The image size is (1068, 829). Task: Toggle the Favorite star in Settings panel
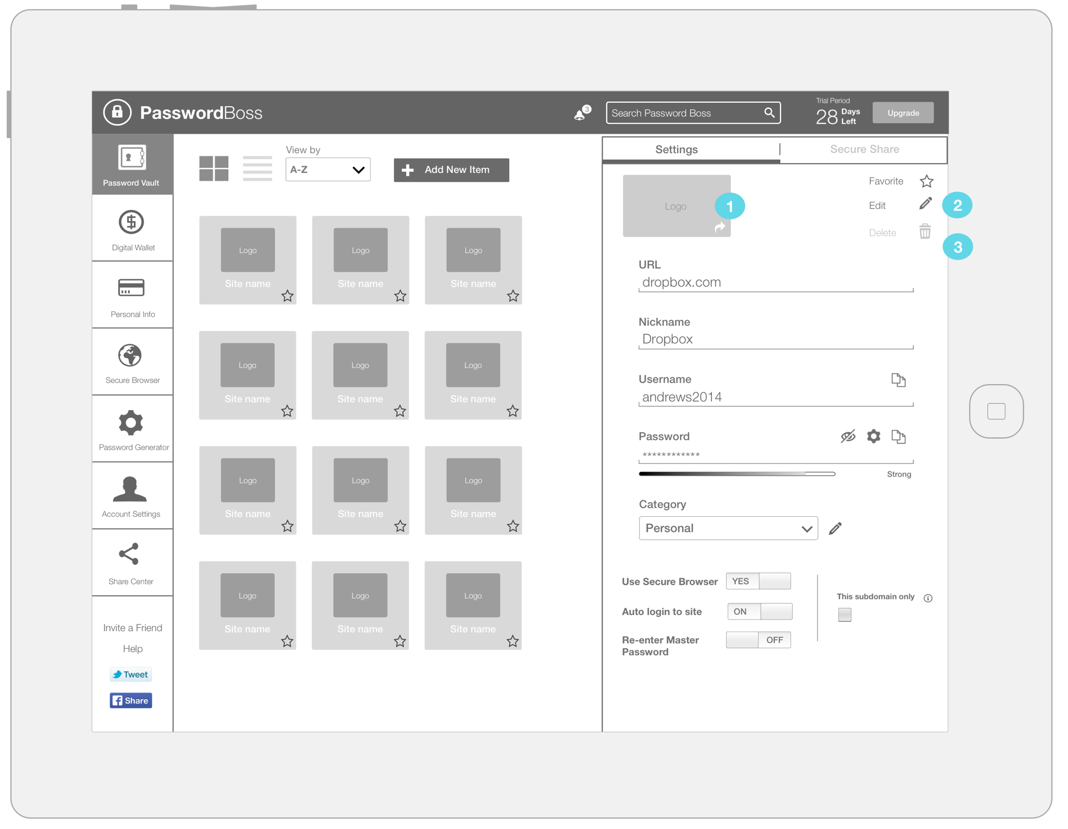click(x=926, y=181)
